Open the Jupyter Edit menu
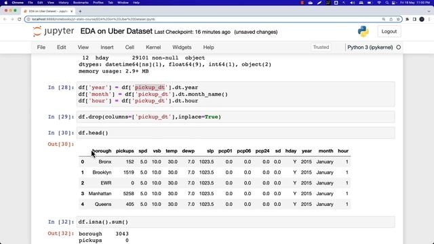This screenshot has height=244, width=434. 62,47
